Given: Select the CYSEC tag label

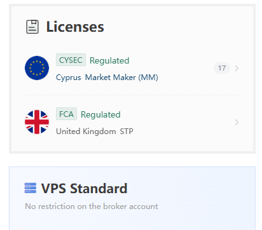Looking at the screenshot, I should click(71, 60).
